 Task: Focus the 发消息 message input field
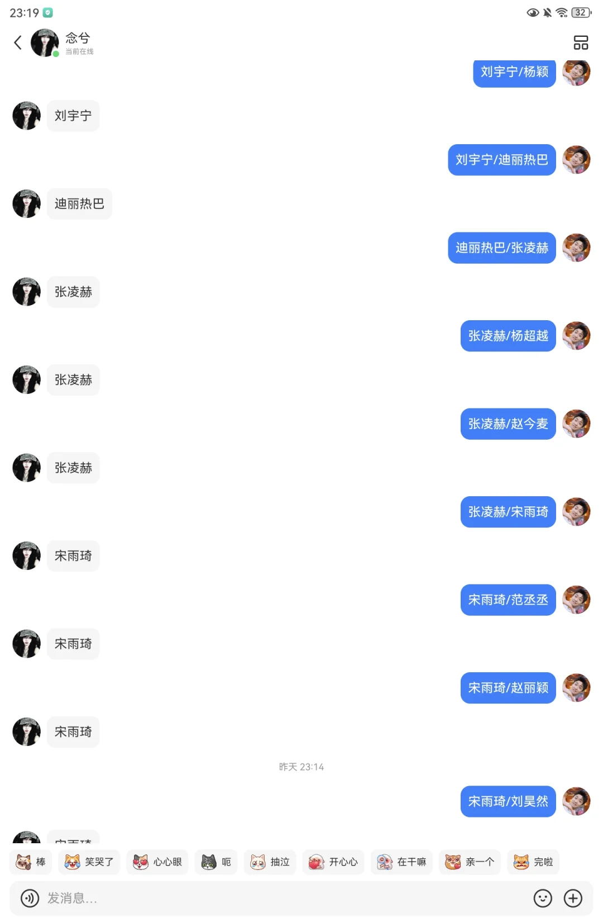(285, 898)
